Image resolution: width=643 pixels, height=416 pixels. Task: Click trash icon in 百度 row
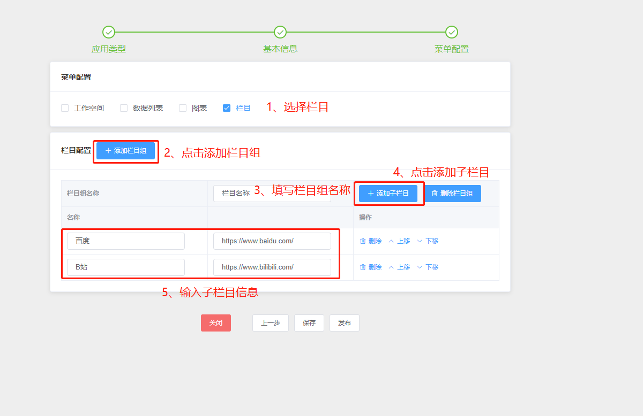click(363, 241)
